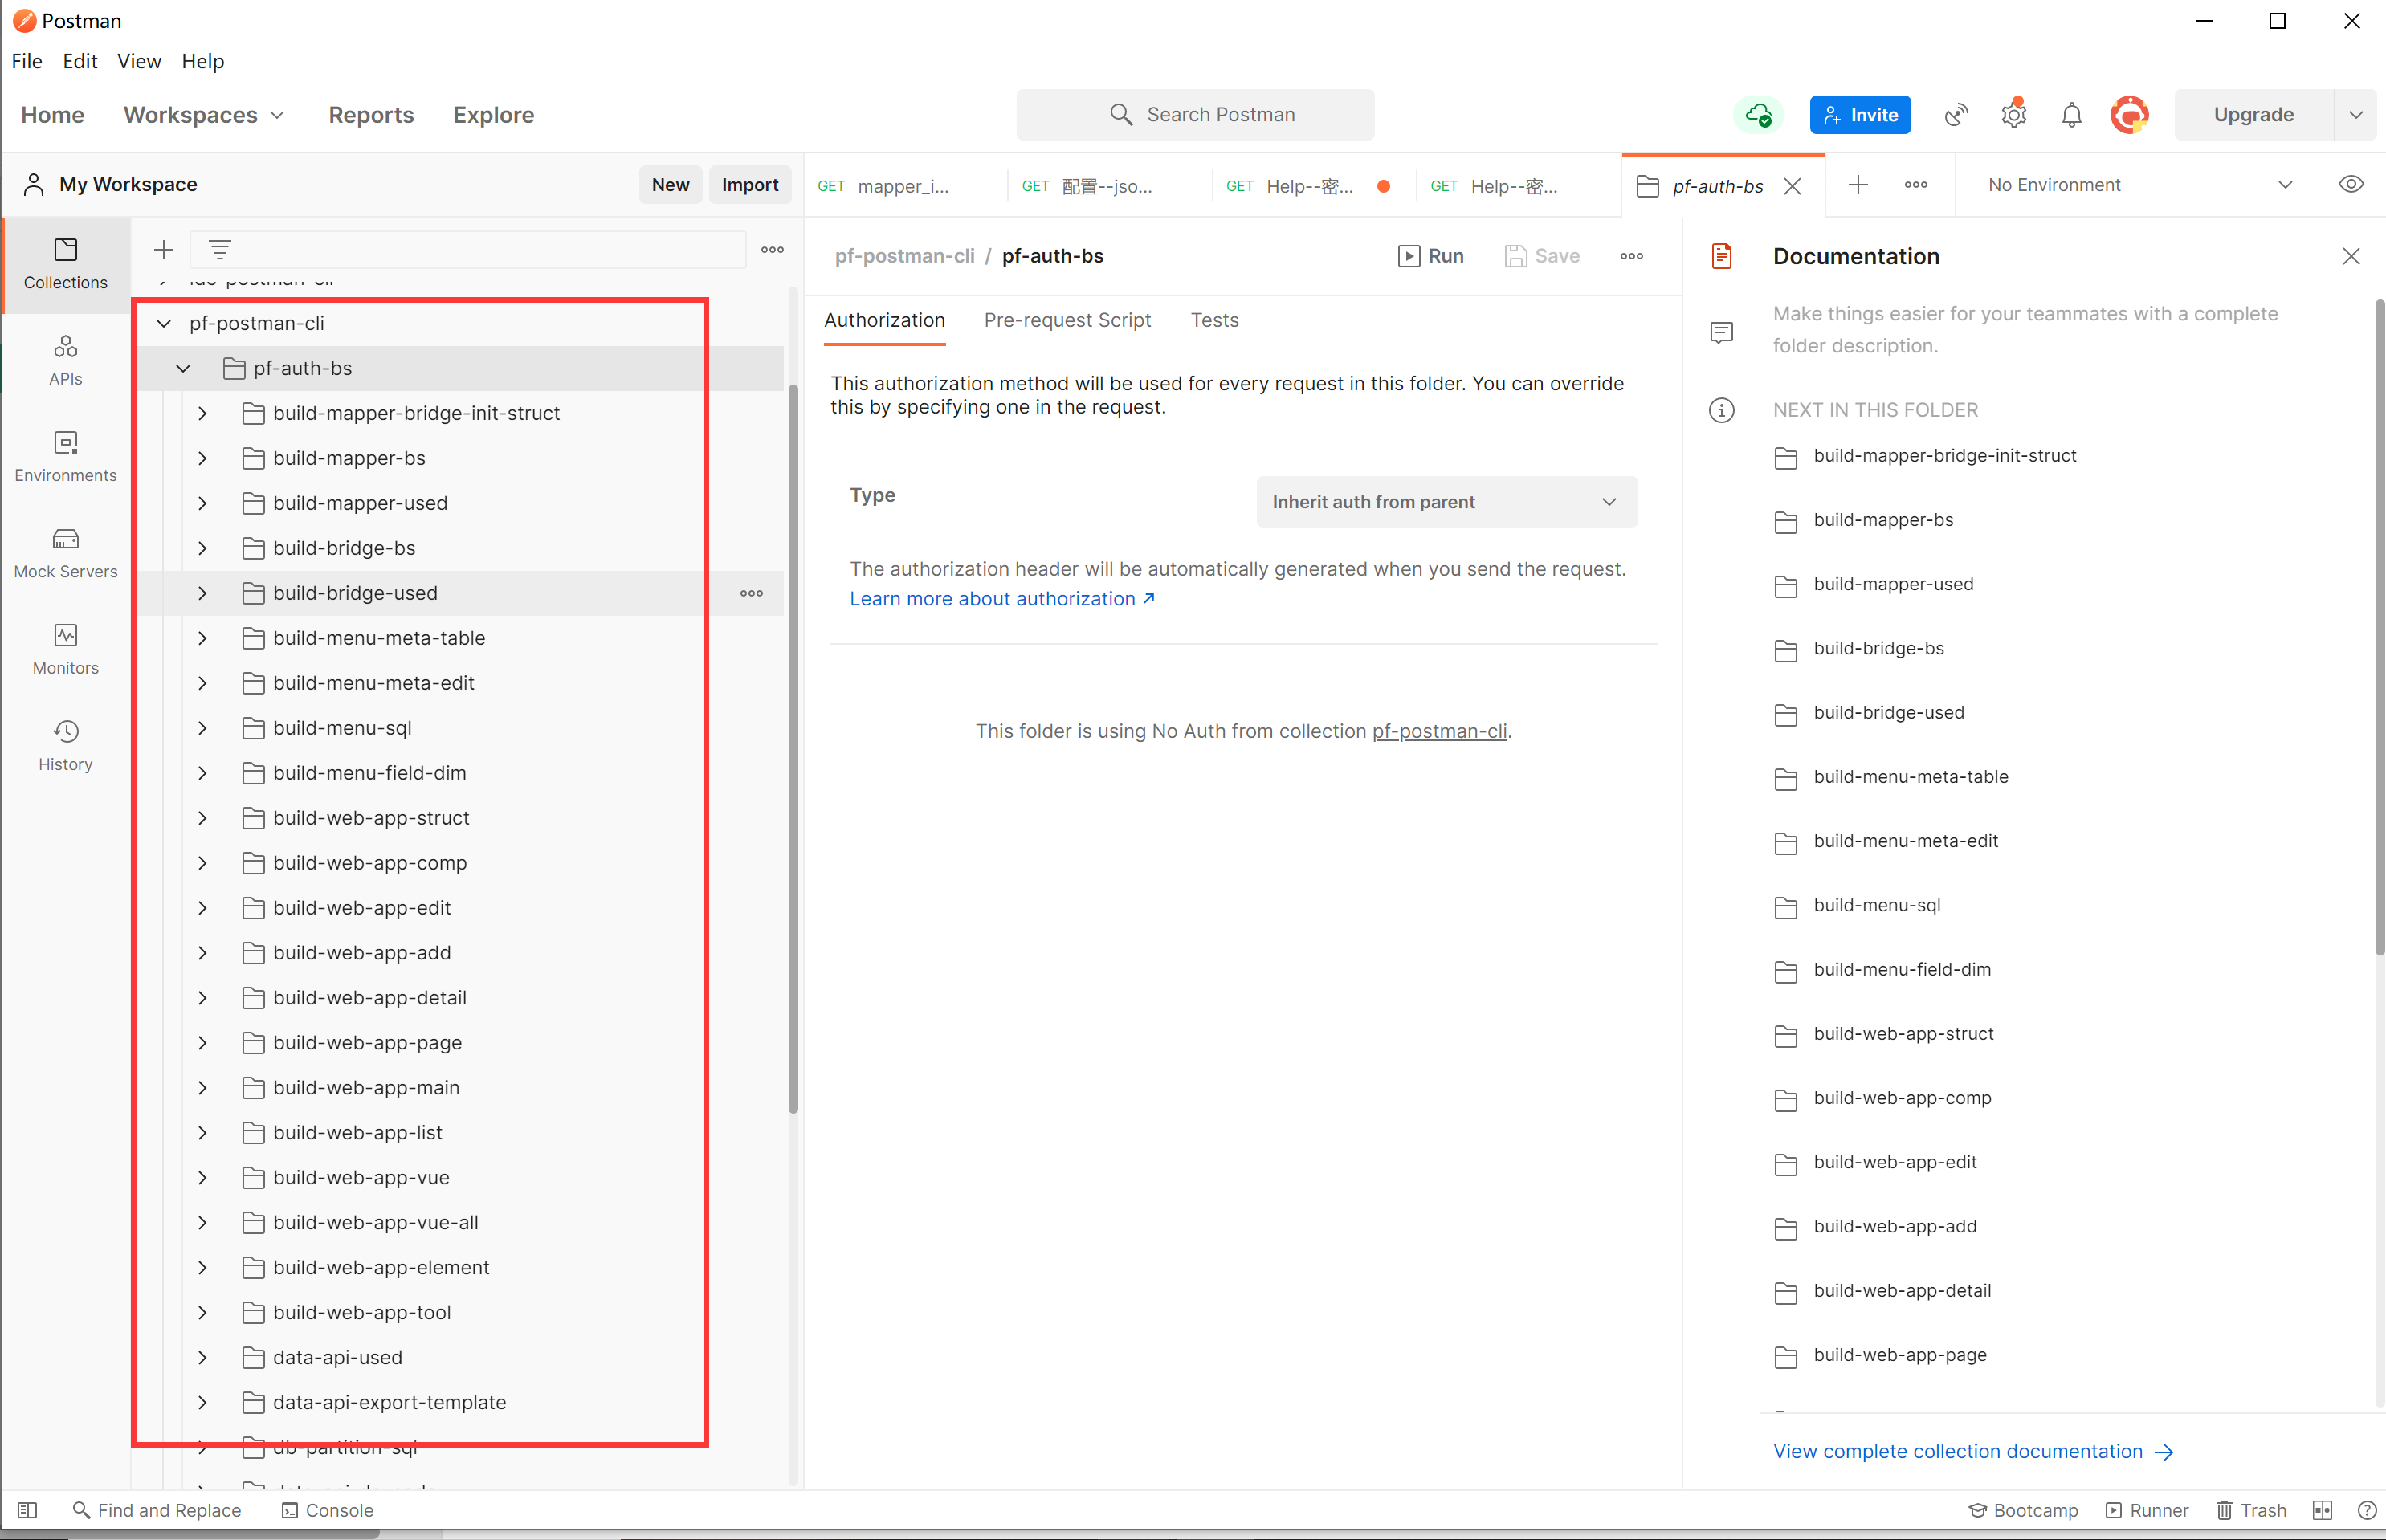Run the pf-auth-bs folder
The height and width of the screenshot is (1540, 2386).
tap(1430, 256)
